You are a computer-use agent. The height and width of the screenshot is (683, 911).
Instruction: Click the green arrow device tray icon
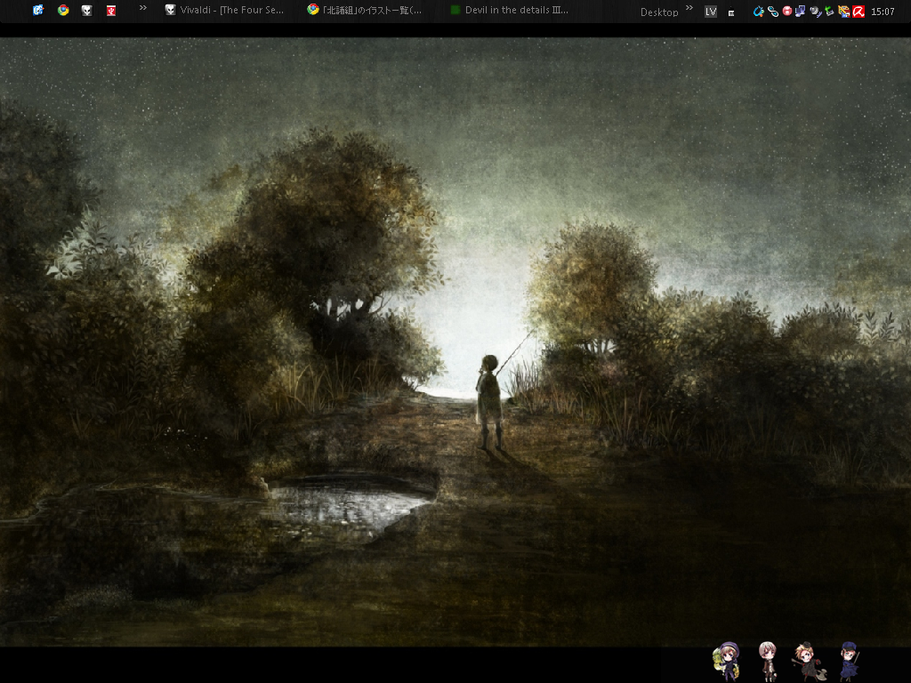coord(829,11)
